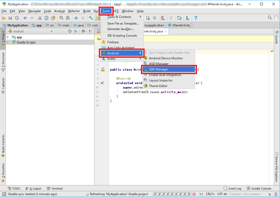
Task: Select SDK Manager from the Android submenu
Action: pyautogui.click(x=169, y=69)
